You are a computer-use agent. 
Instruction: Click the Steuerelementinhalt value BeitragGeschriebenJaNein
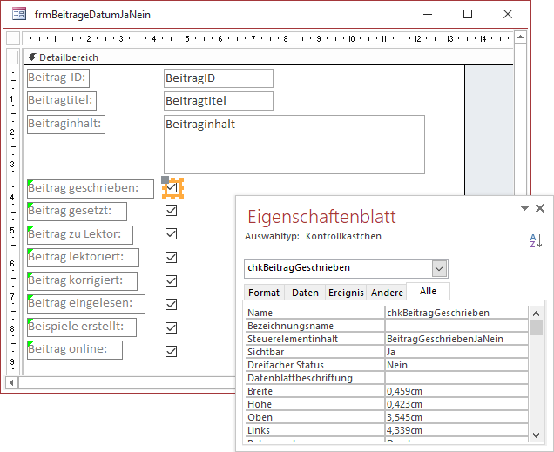click(x=456, y=339)
